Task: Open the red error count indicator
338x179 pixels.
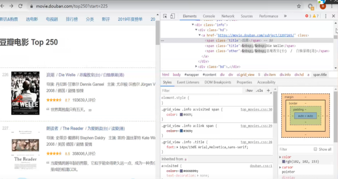Action: [x=308, y=16]
